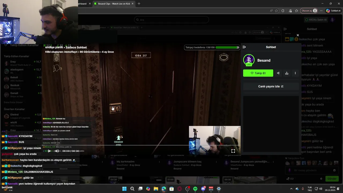Image resolution: width=343 pixels, height=193 pixels.
Task: Open Besand Jumpscare yemediğin clip card
Action: click(x=250, y=162)
